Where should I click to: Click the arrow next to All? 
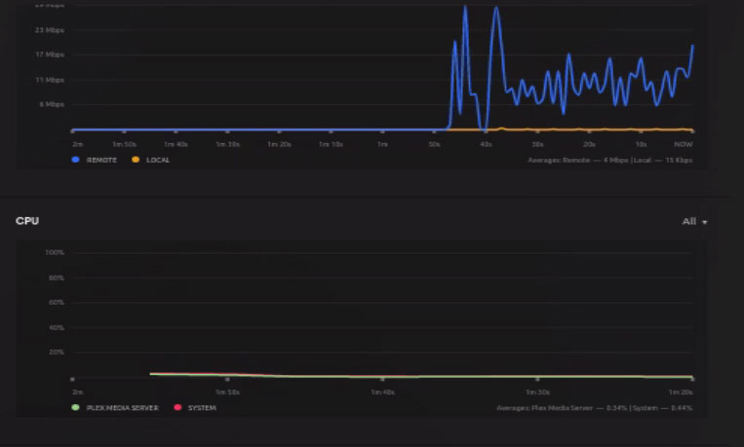click(x=705, y=222)
